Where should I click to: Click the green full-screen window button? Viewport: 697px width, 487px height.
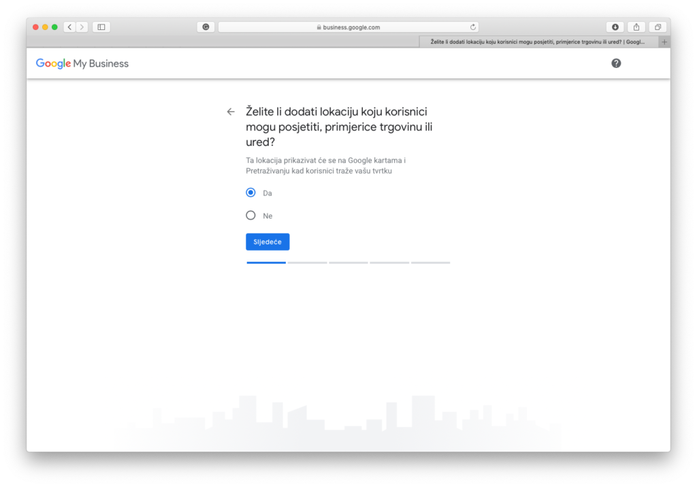[x=54, y=27]
